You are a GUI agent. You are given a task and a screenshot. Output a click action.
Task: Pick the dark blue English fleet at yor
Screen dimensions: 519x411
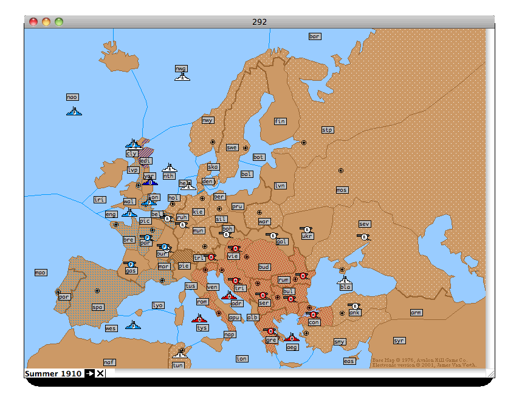tap(150, 181)
